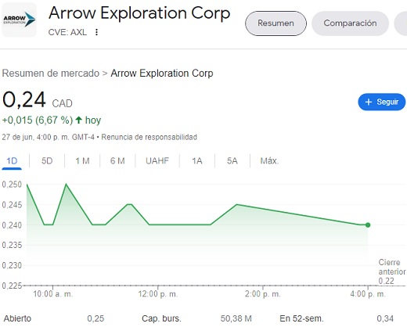Open the three-dot menu beside CVE: AXL
The width and height of the screenshot is (407, 327).
pyautogui.click(x=96, y=32)
